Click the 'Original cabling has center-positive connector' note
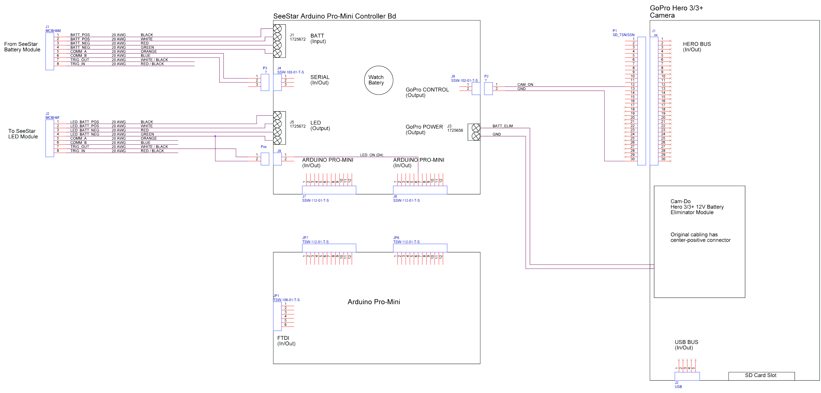Image resolution: width=821 pixels, height=393 pixels. [x=700, y=237]
